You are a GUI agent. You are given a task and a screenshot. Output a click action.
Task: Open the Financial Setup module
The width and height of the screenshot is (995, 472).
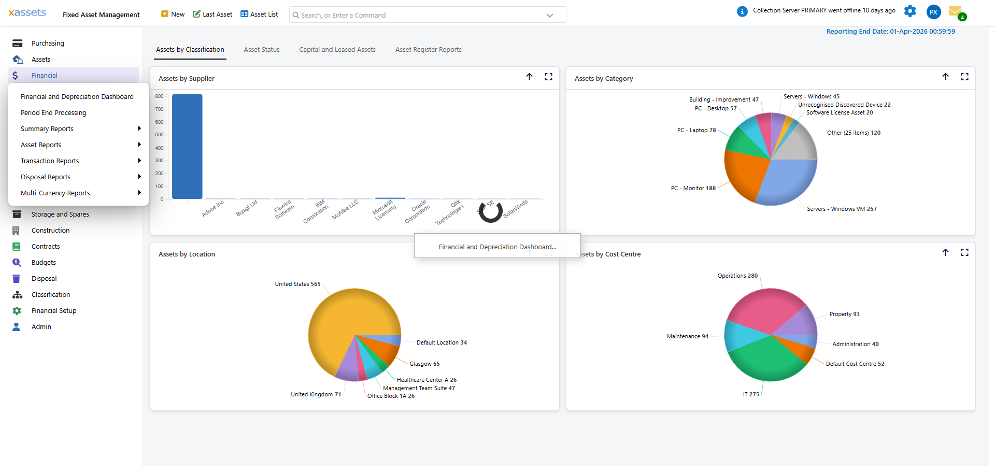(54, 311)
